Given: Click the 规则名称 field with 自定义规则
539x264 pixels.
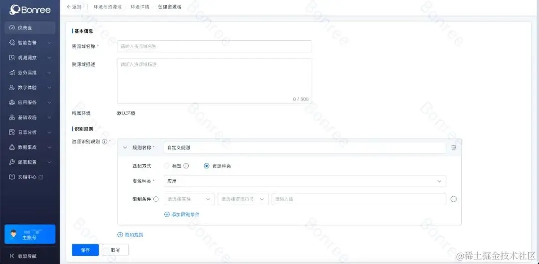Looking at the screenshot, I should pos(305,147).
